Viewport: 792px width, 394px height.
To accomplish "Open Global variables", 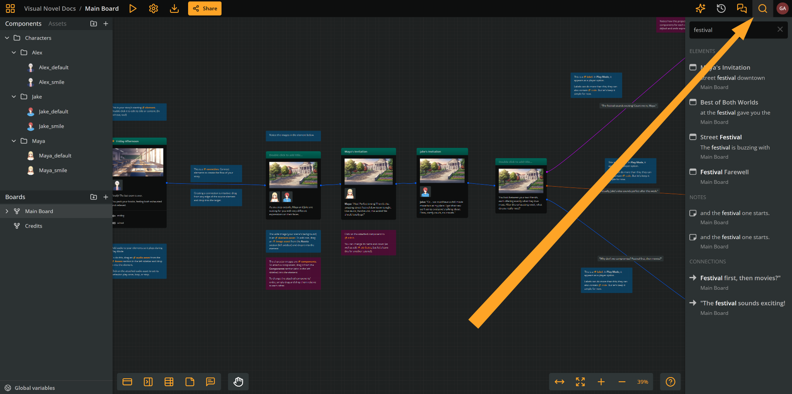I will click(34, 388).
